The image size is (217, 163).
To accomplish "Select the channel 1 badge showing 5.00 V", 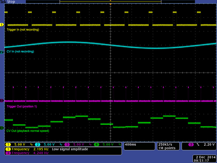I will tap(8, 145).
